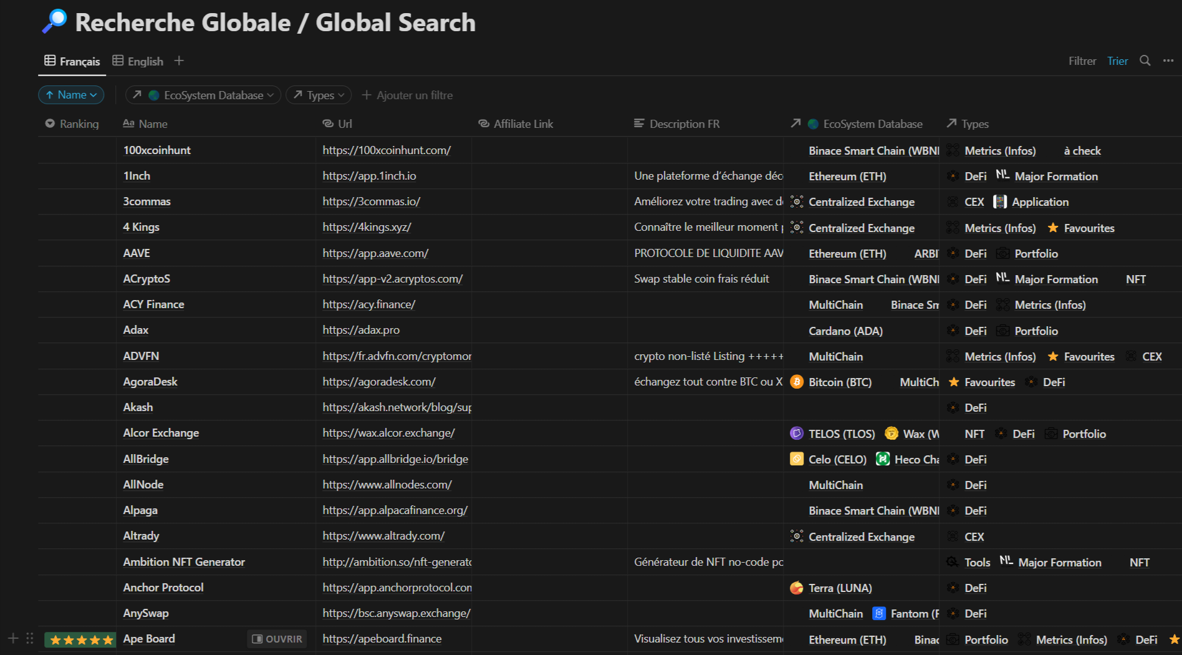Screen dimensions: 1182x655
Task: Open https://acy.finance/ link
Action: click(x=368, y=304)
